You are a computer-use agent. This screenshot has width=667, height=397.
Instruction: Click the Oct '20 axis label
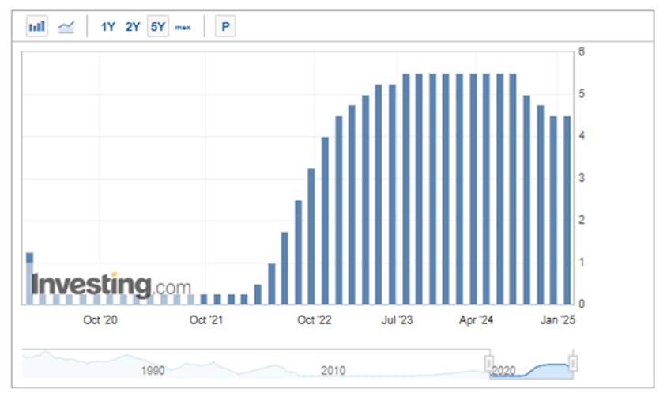[100, 320]
